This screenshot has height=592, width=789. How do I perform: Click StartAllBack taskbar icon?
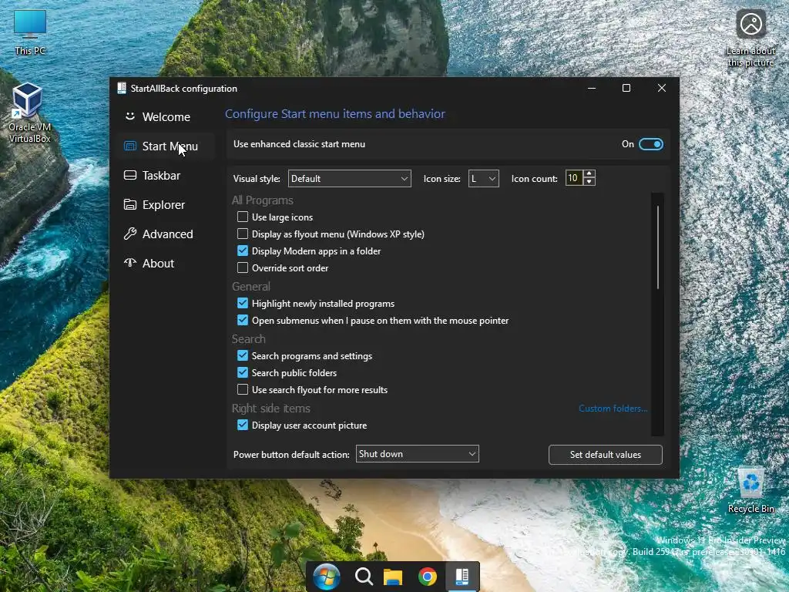462,577
